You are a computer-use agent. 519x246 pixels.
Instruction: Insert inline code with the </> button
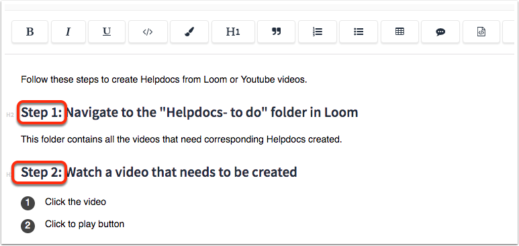click(148, 32)
